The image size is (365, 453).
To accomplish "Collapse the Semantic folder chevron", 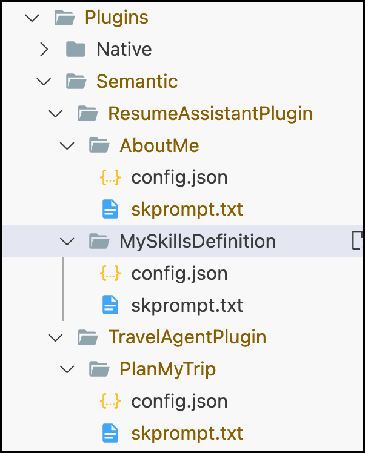I will click(44, 82).
